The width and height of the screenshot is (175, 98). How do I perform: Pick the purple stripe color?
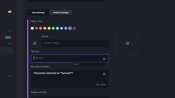[70, 28]
